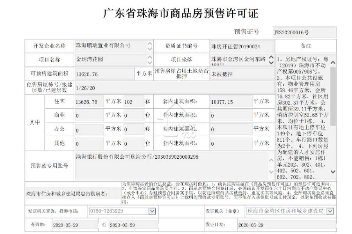Click the commercial unit count field in 商业 row
Viewport: 352px width, 234px height.
[x=134, y=115]
